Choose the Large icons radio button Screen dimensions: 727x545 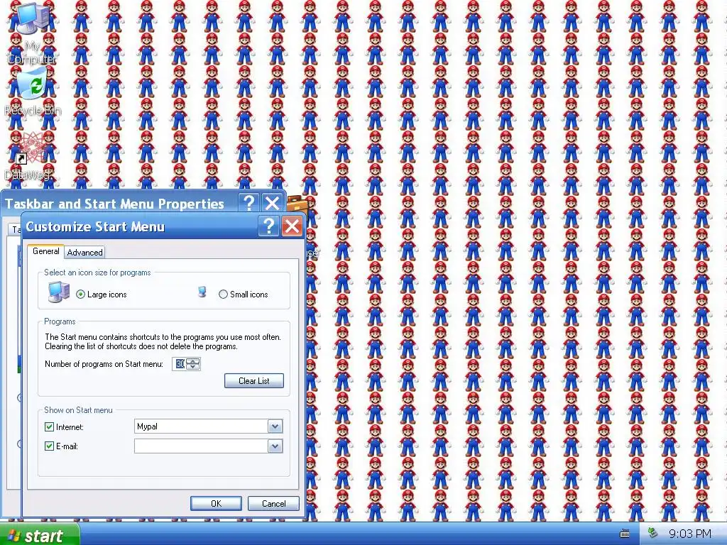81,294
